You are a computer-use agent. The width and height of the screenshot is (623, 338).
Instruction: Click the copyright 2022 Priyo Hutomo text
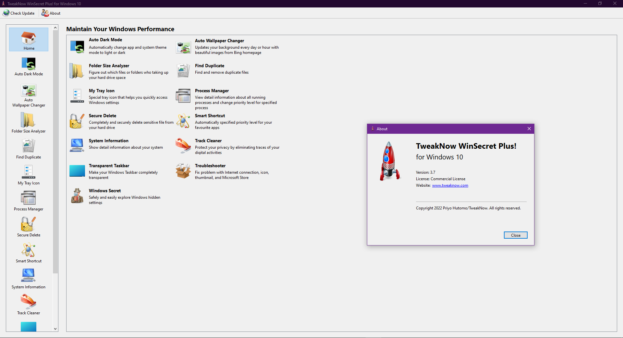(x=468, y=208)
